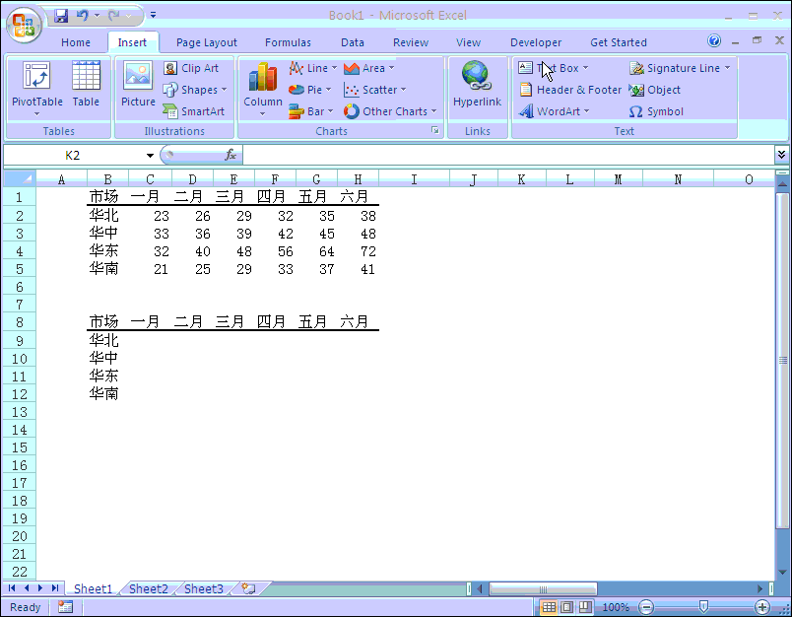Insert a Pie chart

tap(309, 90)
